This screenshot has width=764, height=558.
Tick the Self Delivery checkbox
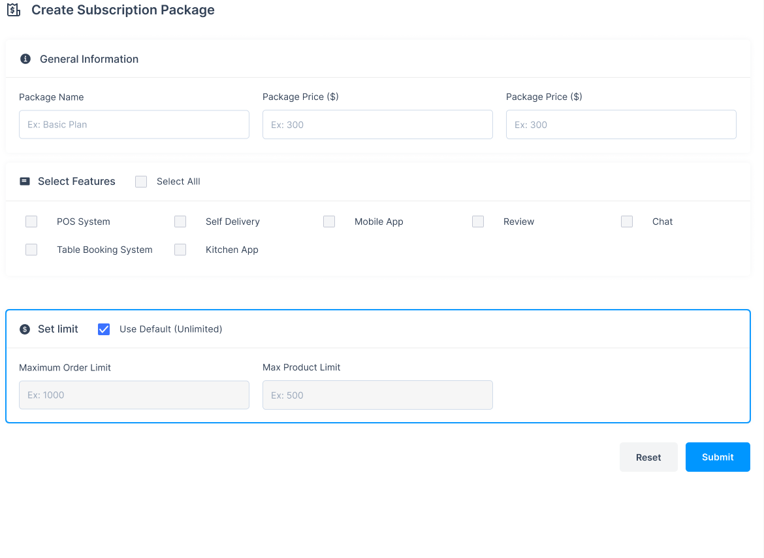(180, 222)
